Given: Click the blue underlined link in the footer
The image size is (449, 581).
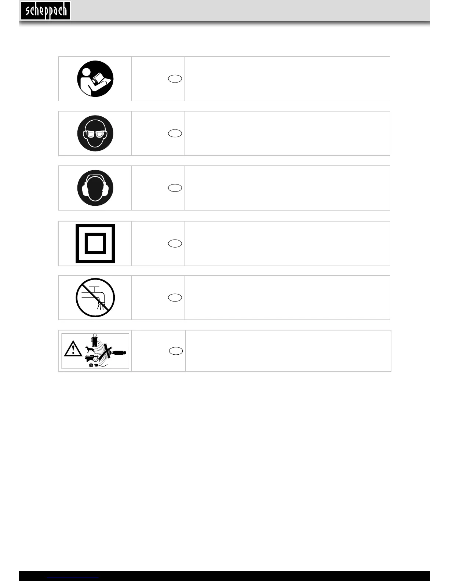Looking at the screenshot, I should pos(73,578).
